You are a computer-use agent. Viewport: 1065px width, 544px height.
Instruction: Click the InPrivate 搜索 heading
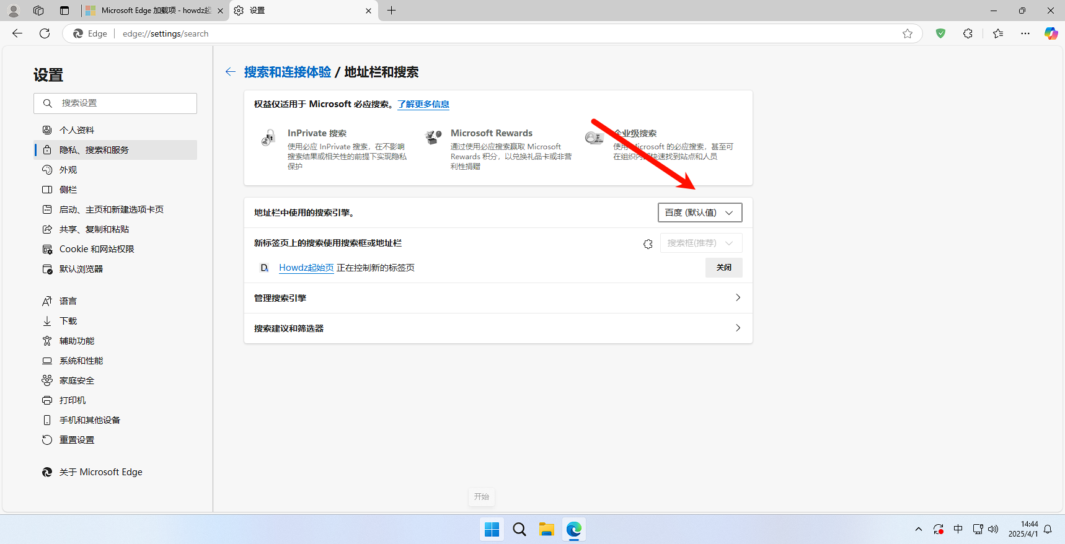[317, 133]
